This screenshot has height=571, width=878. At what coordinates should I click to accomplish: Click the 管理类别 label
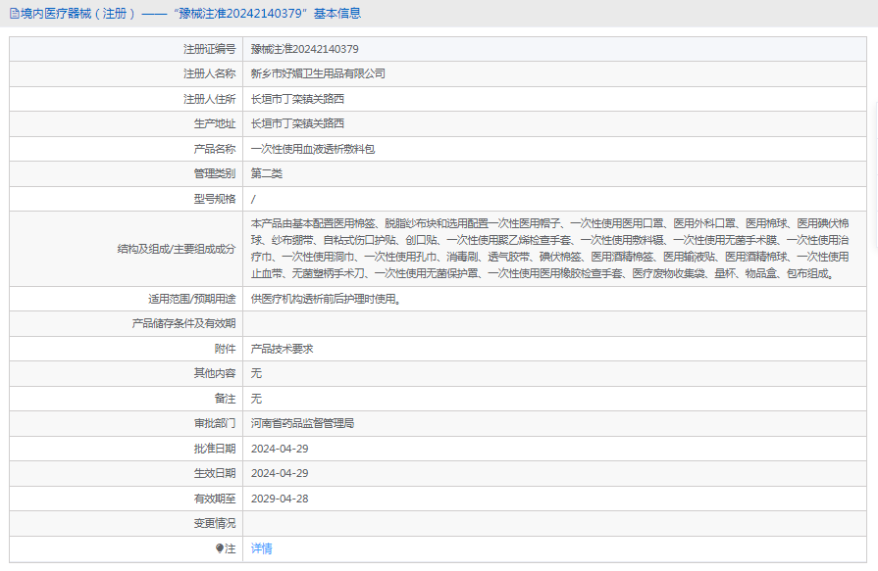point(215,173)
